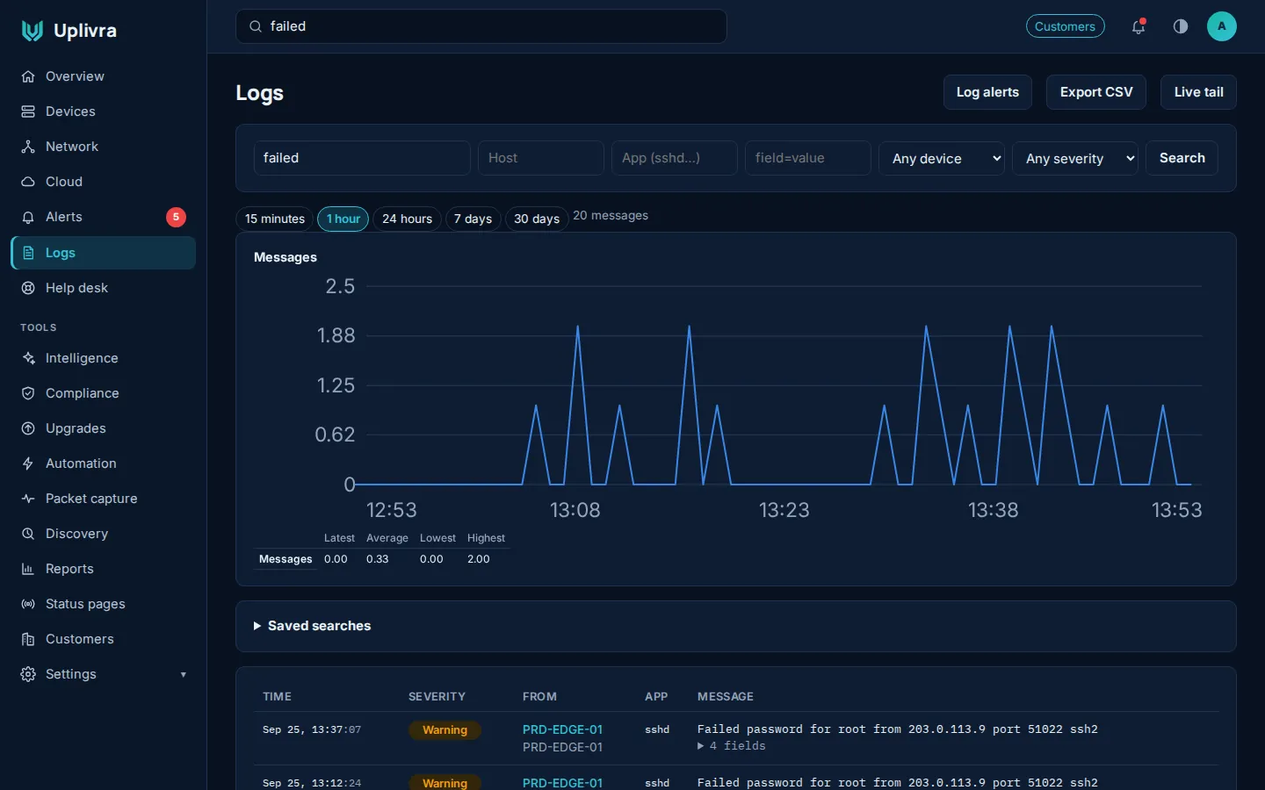Image resolution: width=1265 pixels, height=790 pixels.
Task: Click the Host filter field
Action: (x=541, y=158)
